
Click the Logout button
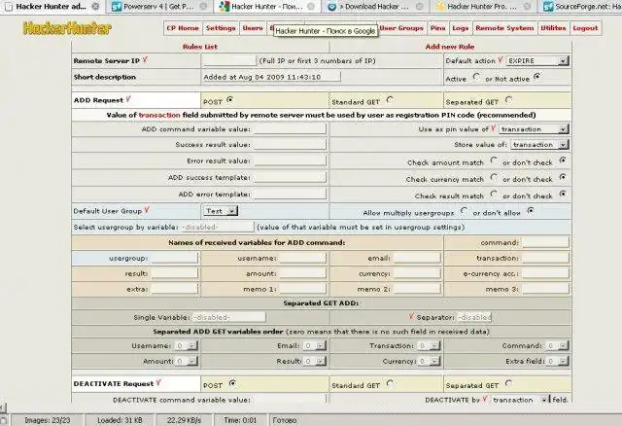pos(585,28)
